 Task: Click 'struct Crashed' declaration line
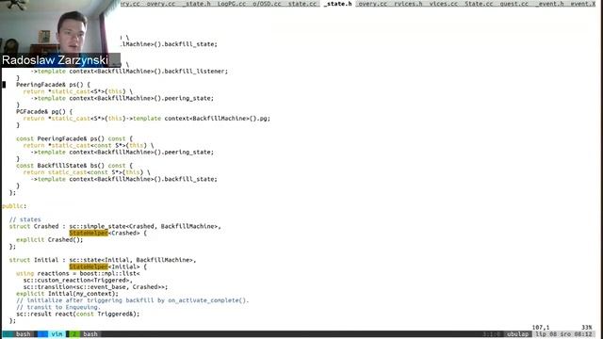[x=115, y=226]
